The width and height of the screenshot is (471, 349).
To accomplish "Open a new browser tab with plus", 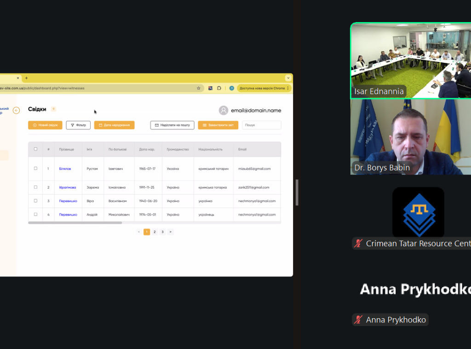I will pyautogui.click(x=26, y=78).
